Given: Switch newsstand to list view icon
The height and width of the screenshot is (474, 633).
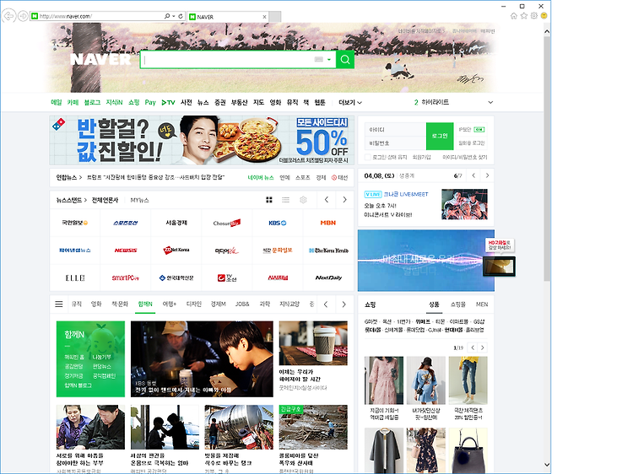Looking at the screenshot, I should 285,200.
